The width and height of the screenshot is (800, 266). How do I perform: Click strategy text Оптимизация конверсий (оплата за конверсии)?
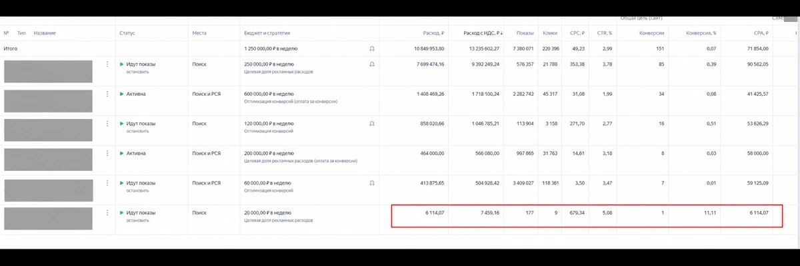pos(290,102)
